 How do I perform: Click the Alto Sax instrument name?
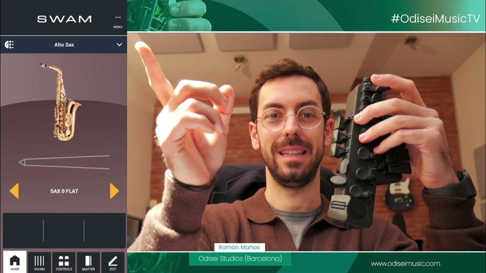click(64, 45)
